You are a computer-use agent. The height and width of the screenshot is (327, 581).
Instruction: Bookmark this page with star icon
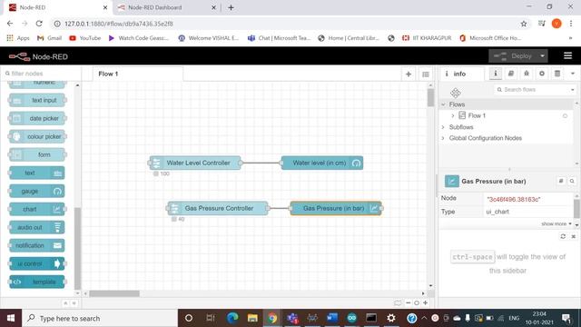pyautogui.click(x=524, y=24)
